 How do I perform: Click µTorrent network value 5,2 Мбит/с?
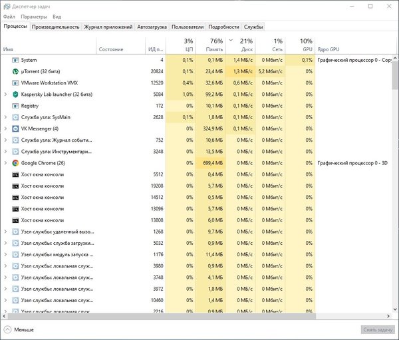[270, 72]
